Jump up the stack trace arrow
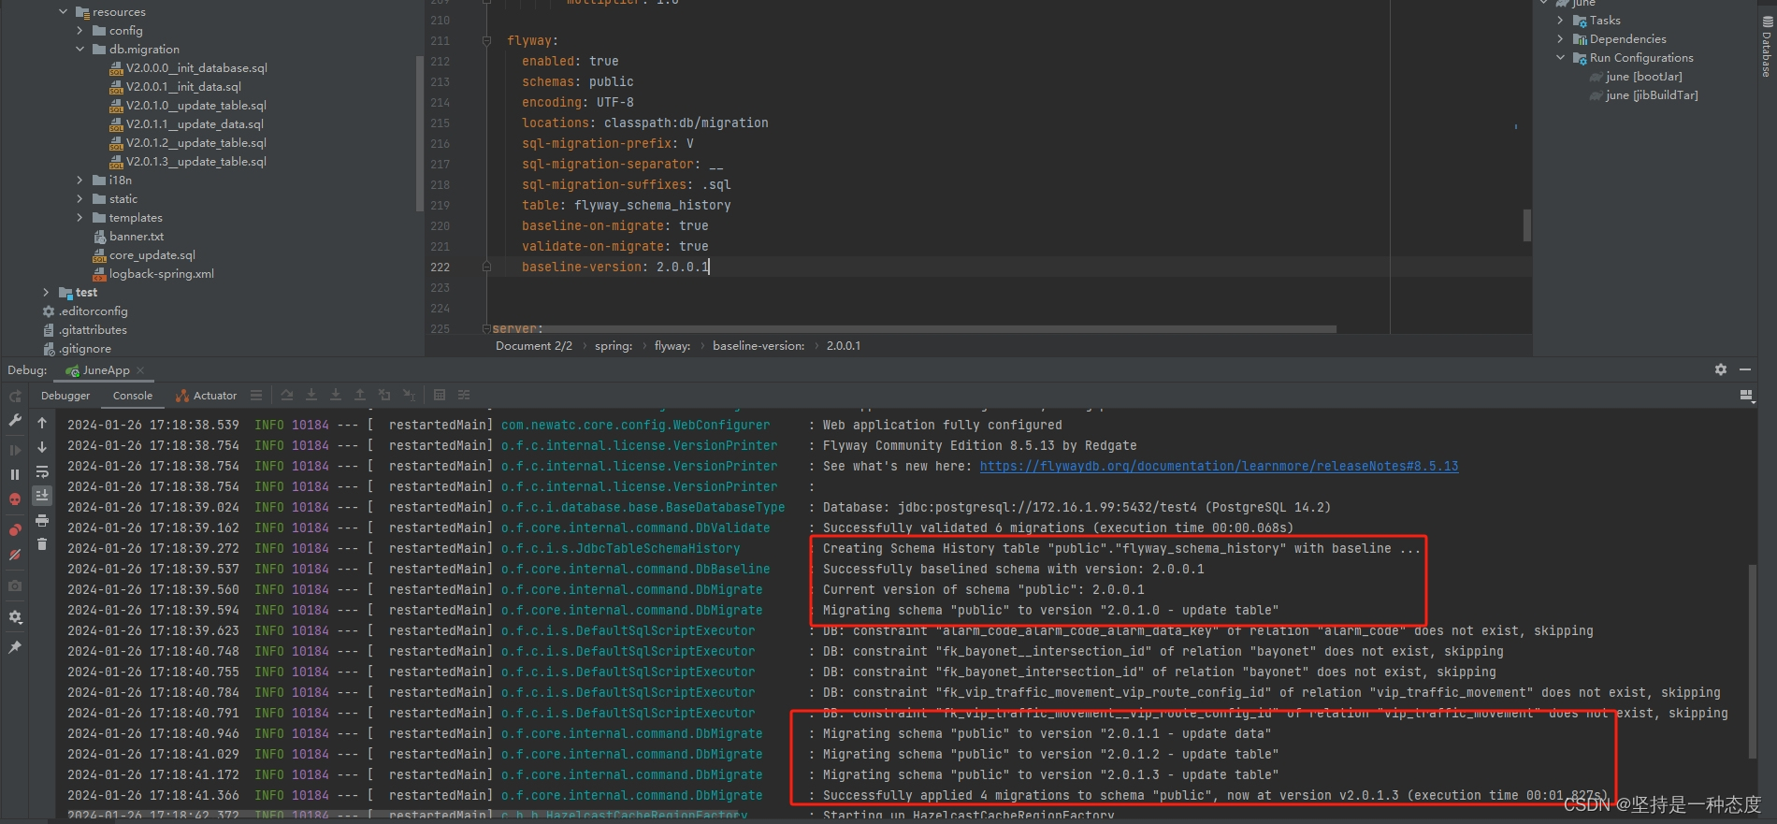Viewport: 1777px width, 824px height. click(x=42, y=423)
